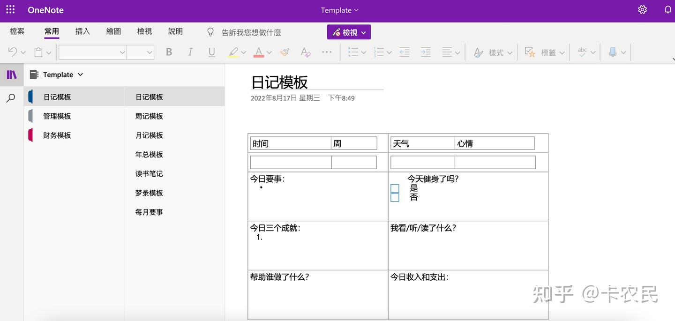The height and width of the screenshot is (321, 675).
Task: Open the more options ellipsis
Action: click(x=327, y=52)
